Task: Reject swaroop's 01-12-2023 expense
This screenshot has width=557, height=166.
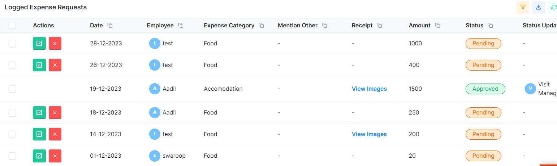Action: (55, 156)
